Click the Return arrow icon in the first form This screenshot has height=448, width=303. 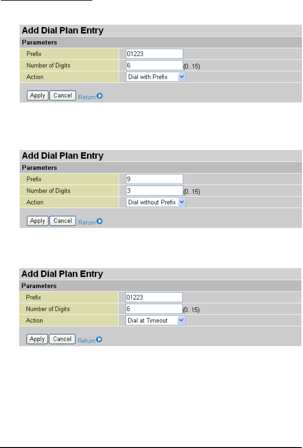tap(100, 96)
